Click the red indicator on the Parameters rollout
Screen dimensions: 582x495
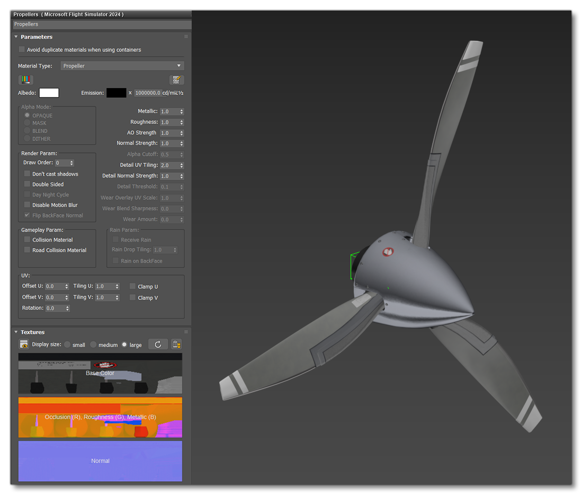tap(186, 36)
